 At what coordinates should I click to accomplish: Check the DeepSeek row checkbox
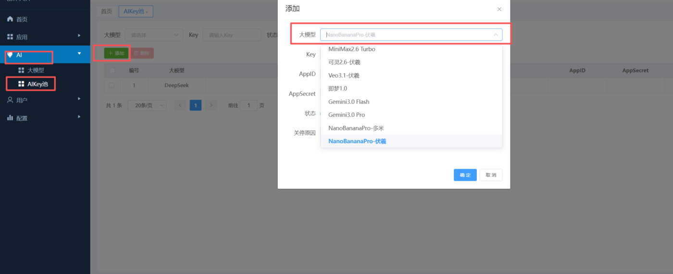click(112, 85)
